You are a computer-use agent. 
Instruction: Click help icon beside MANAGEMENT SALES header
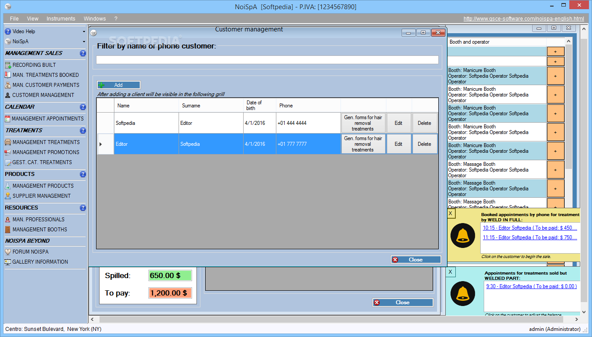click(83, 53)
